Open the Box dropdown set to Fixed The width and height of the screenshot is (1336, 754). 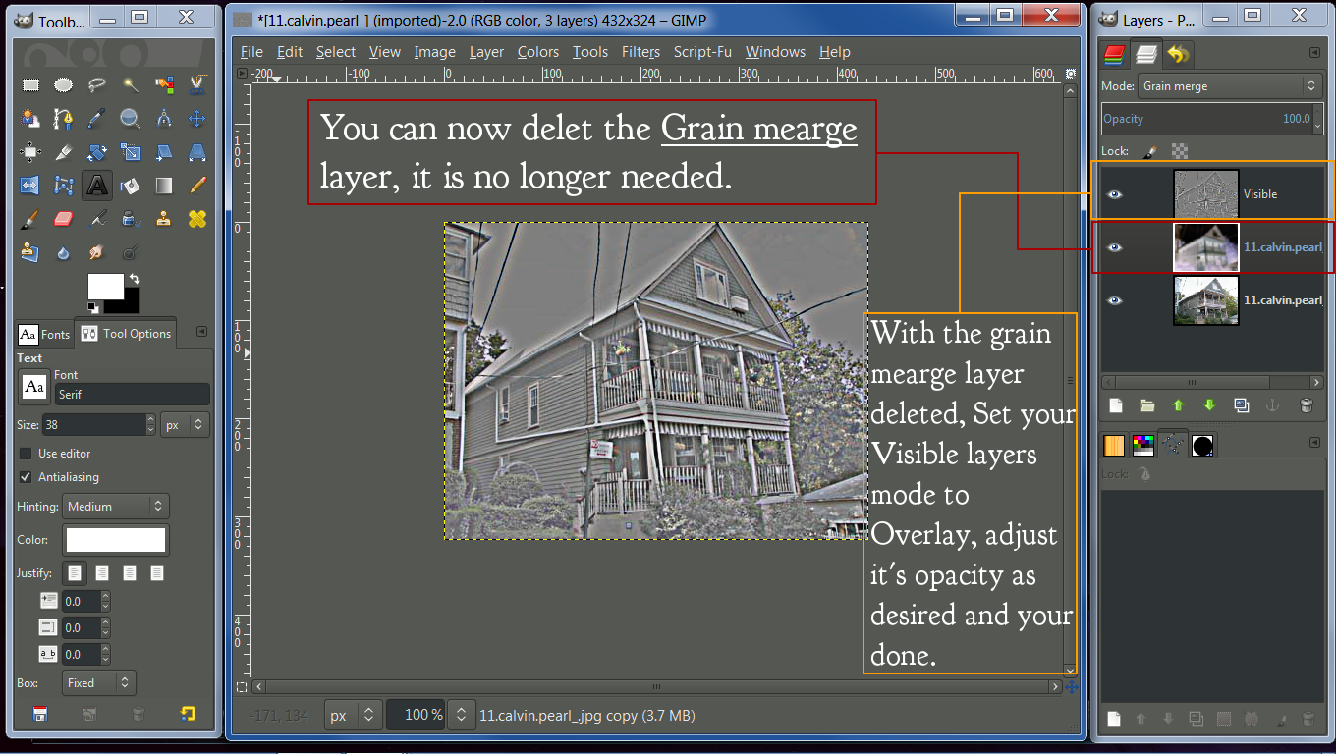[98, 683]
